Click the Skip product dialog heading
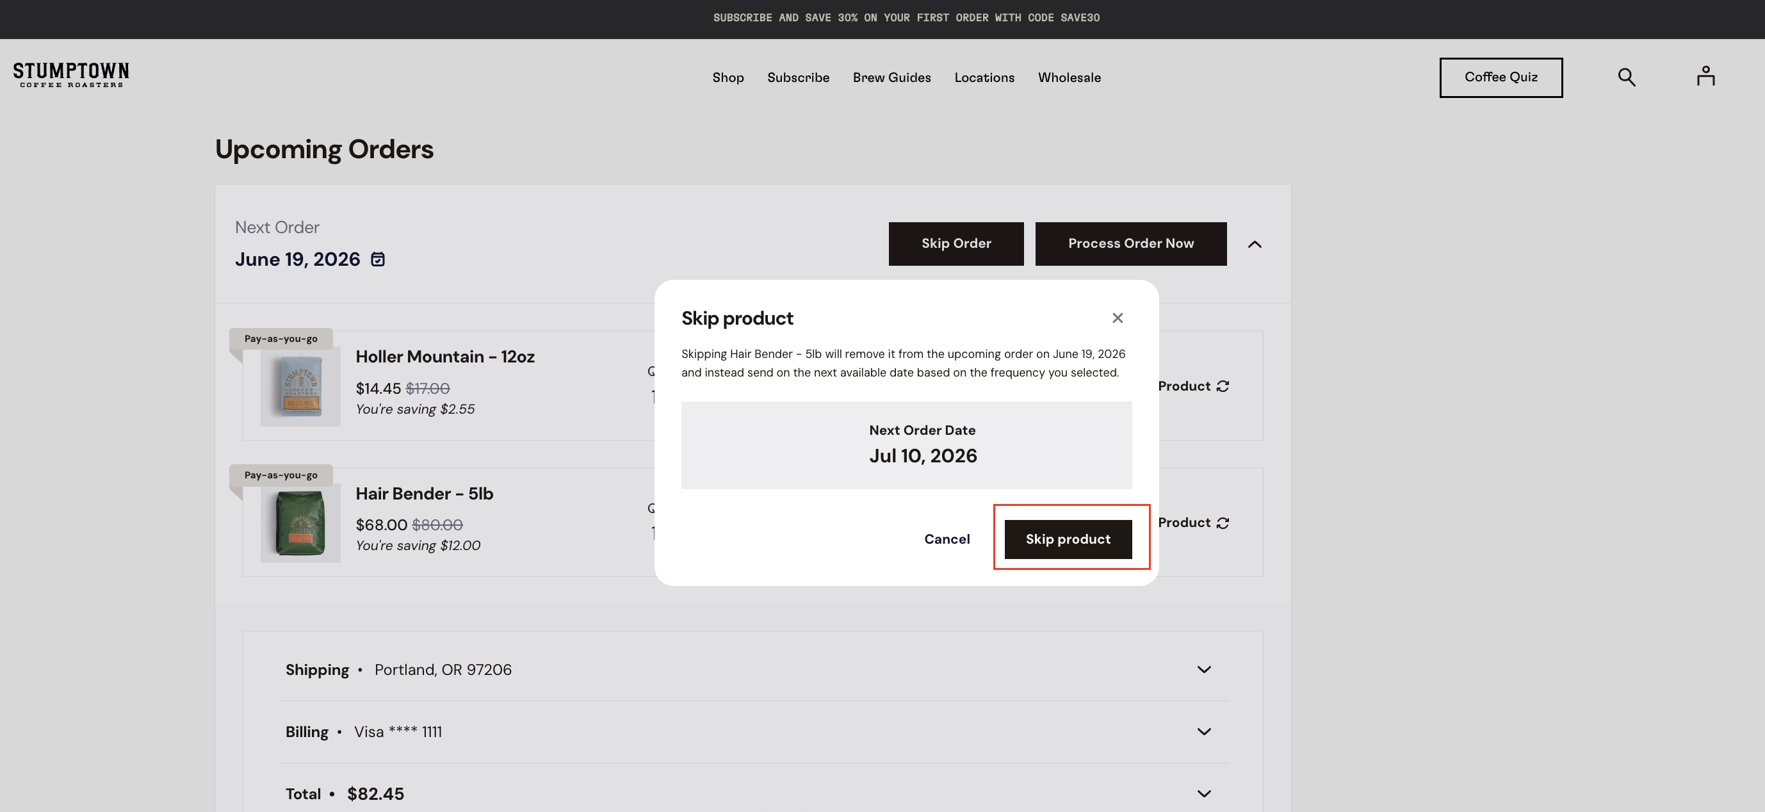Image resolution: width=1765 pixels, height=812 pixels. 737,319
